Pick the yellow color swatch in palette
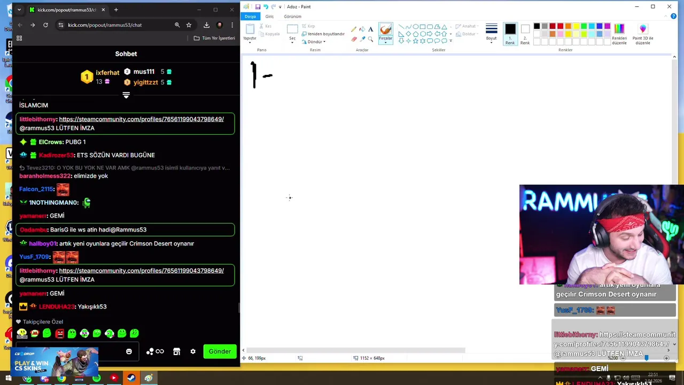The image size is (684, 385). 576,26
